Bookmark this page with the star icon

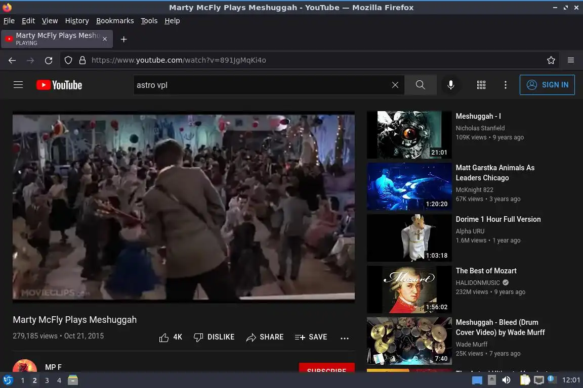pos(551,60)
